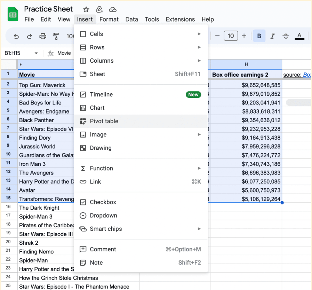Open the name box range dropdown

pyautogui.click(x=36, y=53)
